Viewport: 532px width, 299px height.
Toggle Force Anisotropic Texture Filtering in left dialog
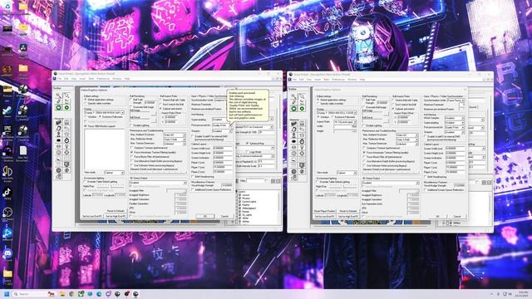point(154,153)
